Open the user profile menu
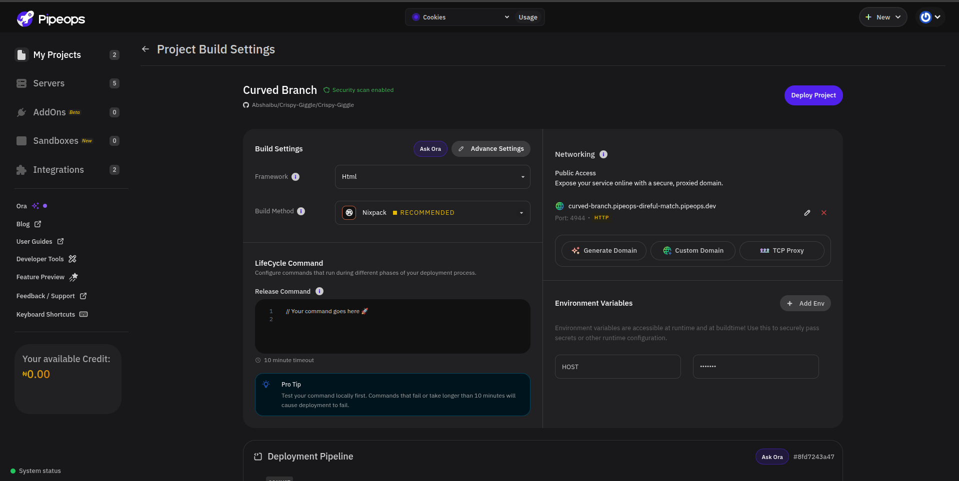959x481 pixels. click(x=930, y=17)
